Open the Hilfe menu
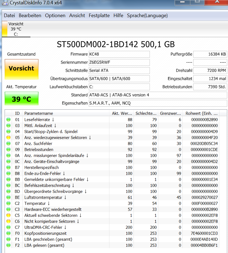228x253 pixels. pyautogui.click(x=118, y=16)
